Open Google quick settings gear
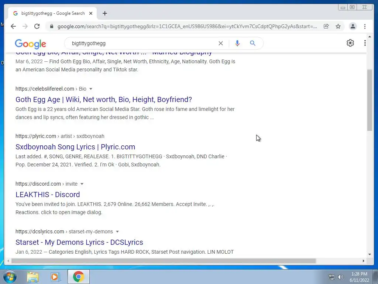The image size is (378, 284). coord(350,43)
